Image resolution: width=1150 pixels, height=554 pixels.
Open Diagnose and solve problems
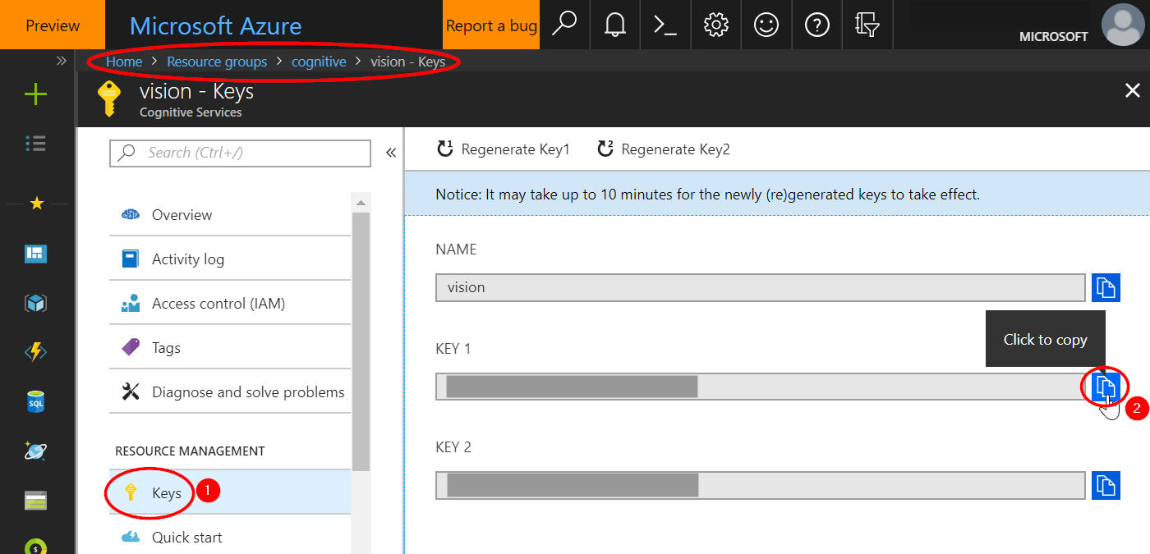coord(230,391)
